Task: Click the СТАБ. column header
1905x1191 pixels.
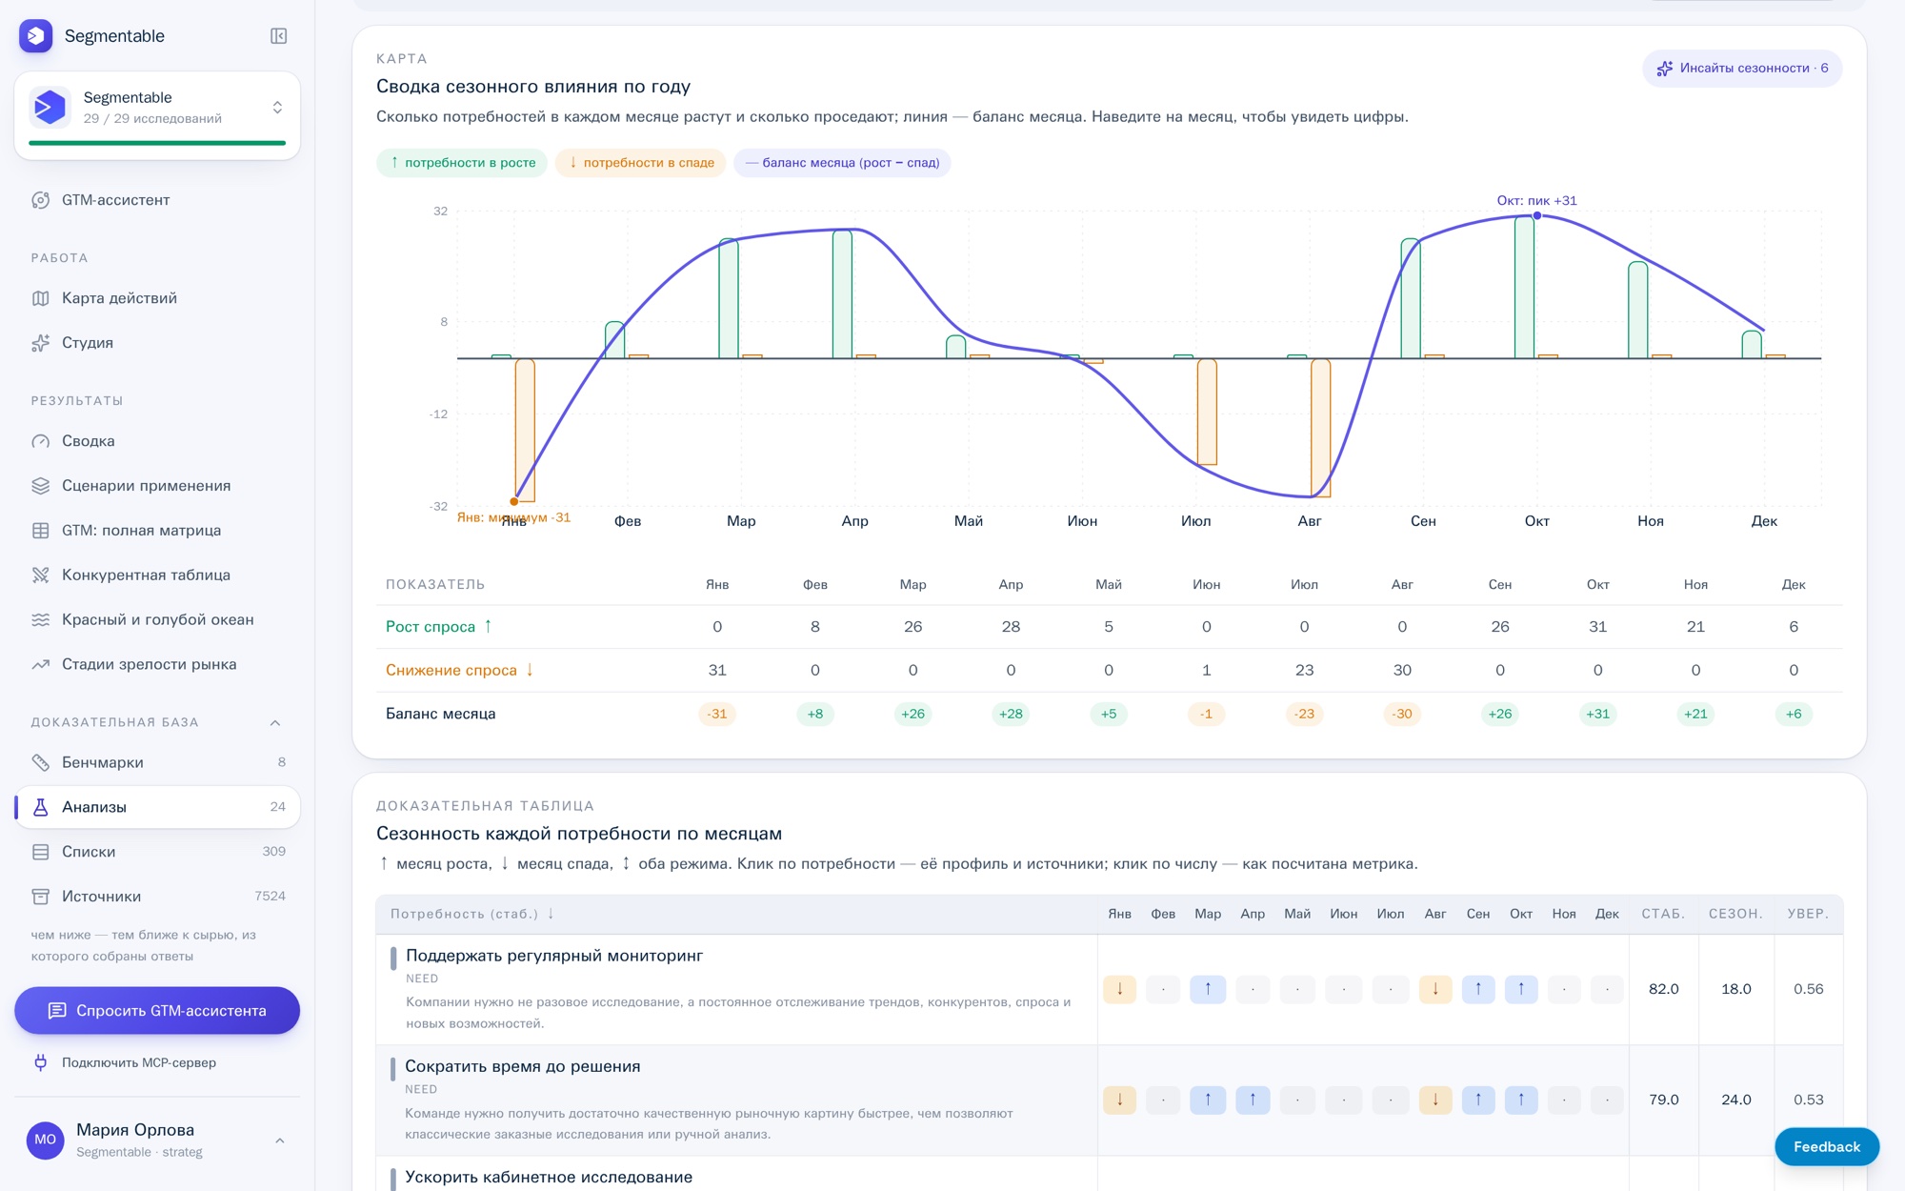Action: pos(1663,914)
